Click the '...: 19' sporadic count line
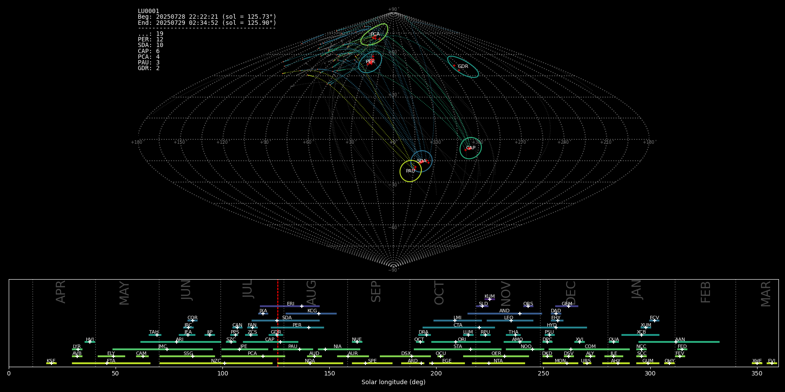785x392 pixels. 150,34
